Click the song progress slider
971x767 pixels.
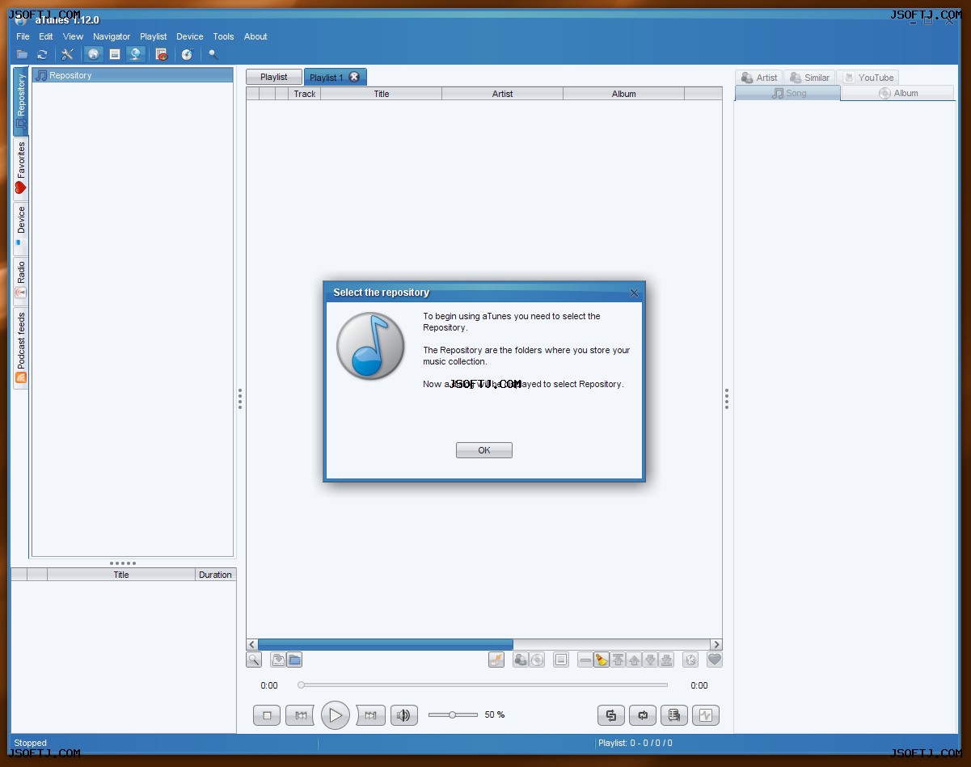click(x=483, y=685)
